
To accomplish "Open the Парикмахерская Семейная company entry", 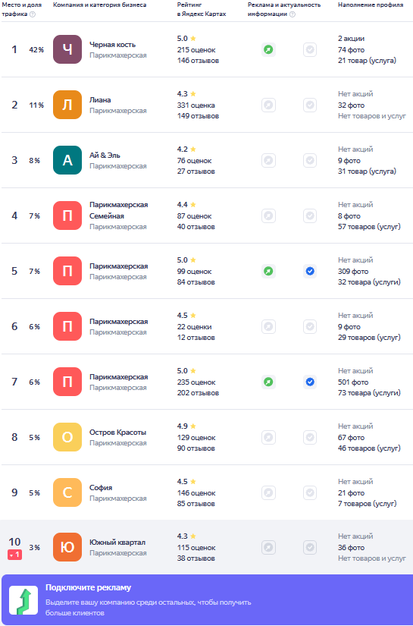I will (x=118, y=215).
